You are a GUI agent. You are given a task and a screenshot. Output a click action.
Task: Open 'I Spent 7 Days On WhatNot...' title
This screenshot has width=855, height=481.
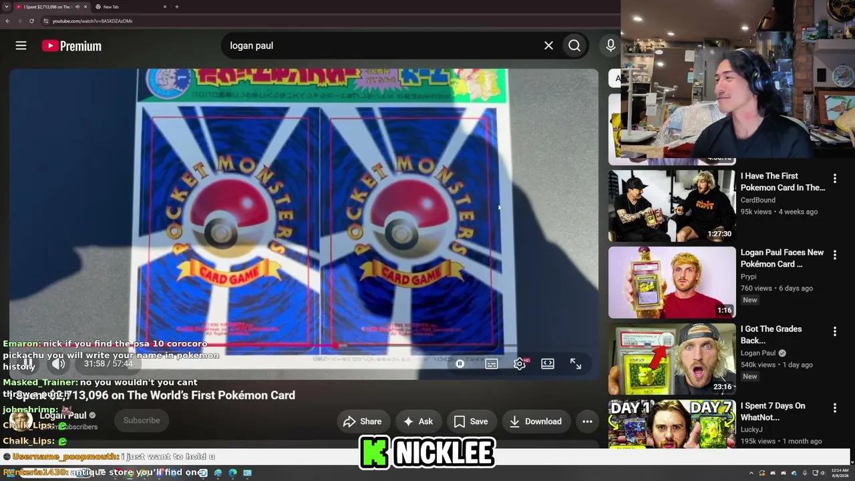point(773,412)
